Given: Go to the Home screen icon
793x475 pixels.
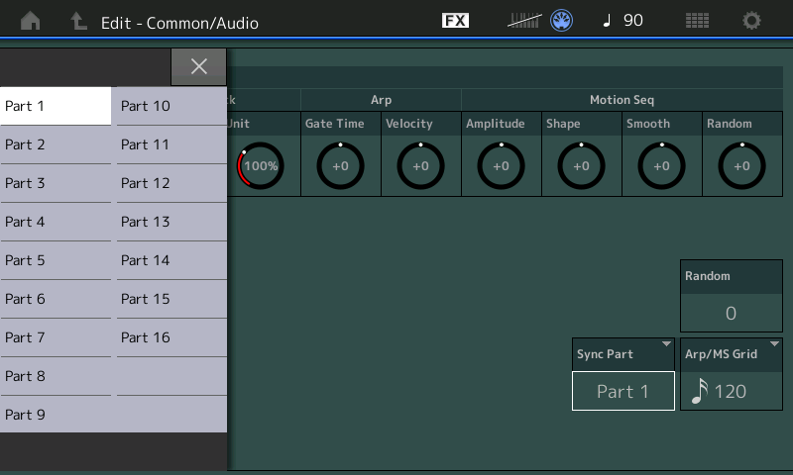Looking at the screenshot, I should [31, 21].
